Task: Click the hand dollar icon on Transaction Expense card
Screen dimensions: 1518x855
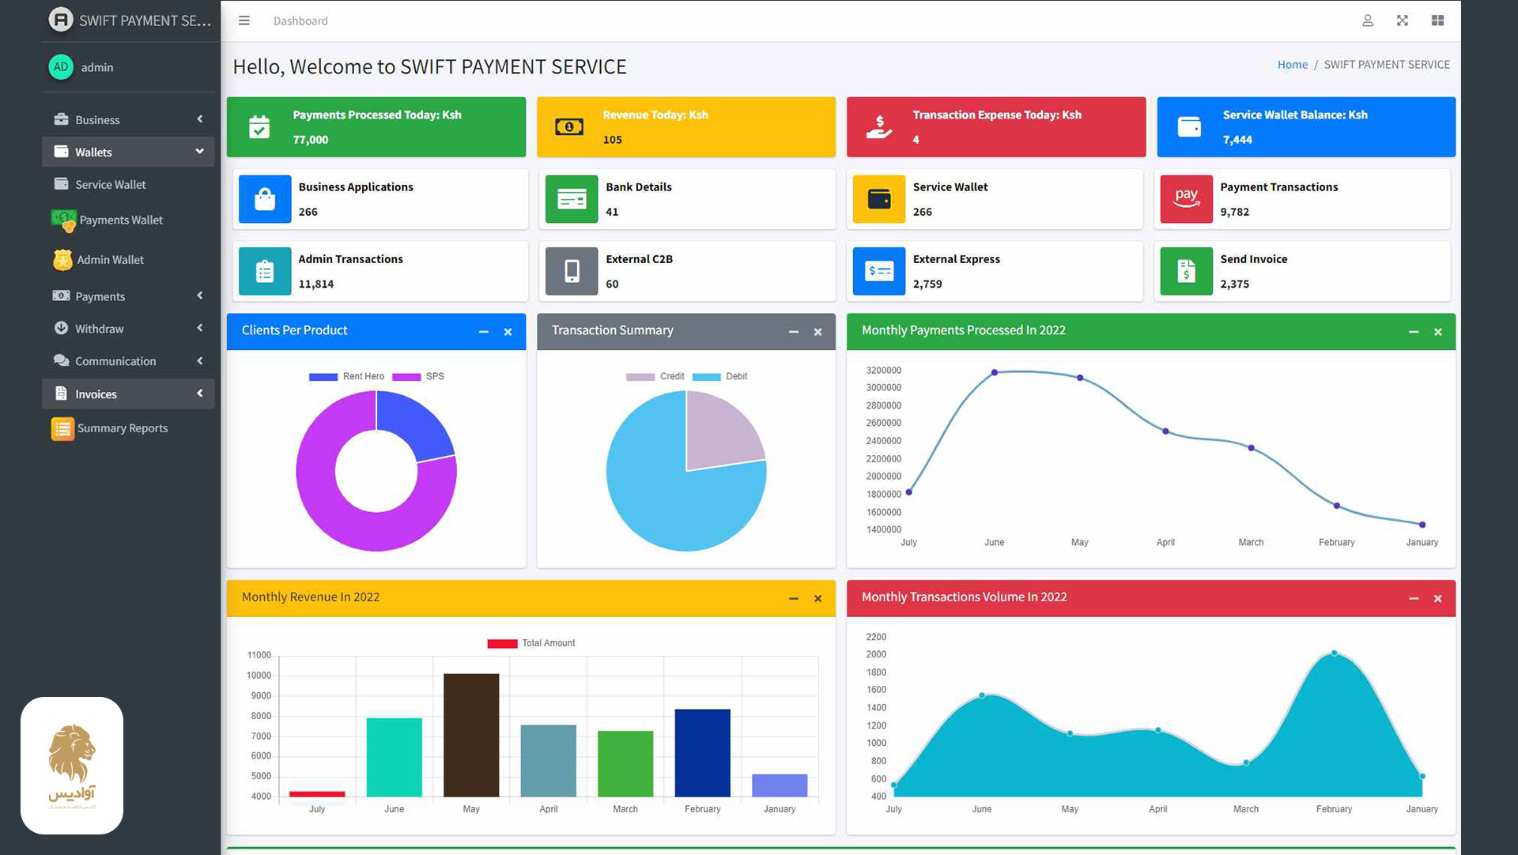Action: coord(879,126)
